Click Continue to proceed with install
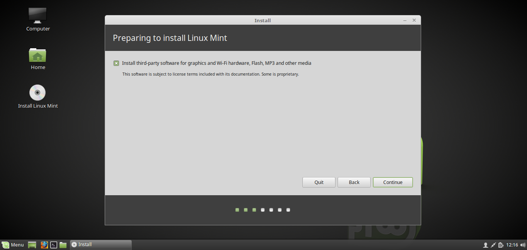The image size is (527, 250). click(x=393, y=182)
